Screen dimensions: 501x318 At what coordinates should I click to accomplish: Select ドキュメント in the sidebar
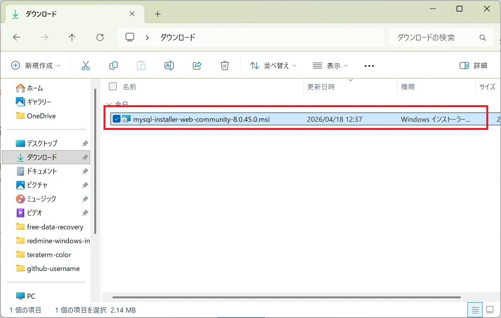click(42, 171)
